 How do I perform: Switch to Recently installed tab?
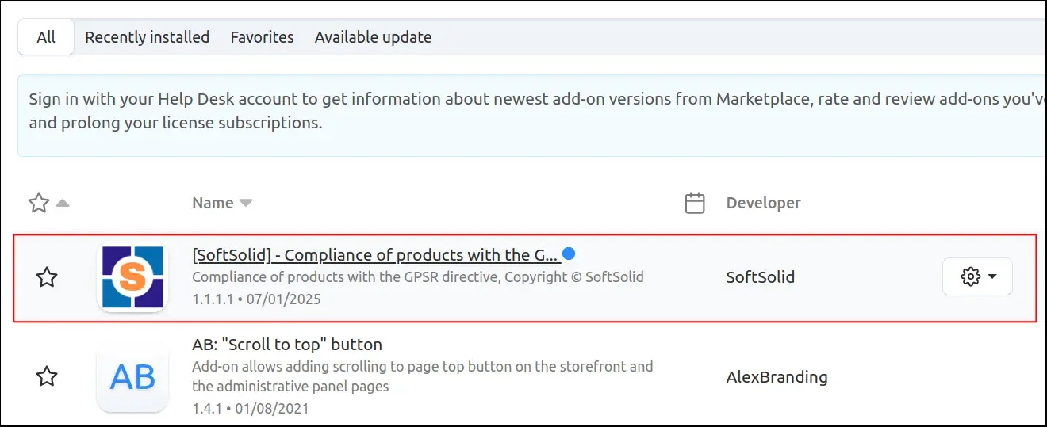[x=147, y=37]
